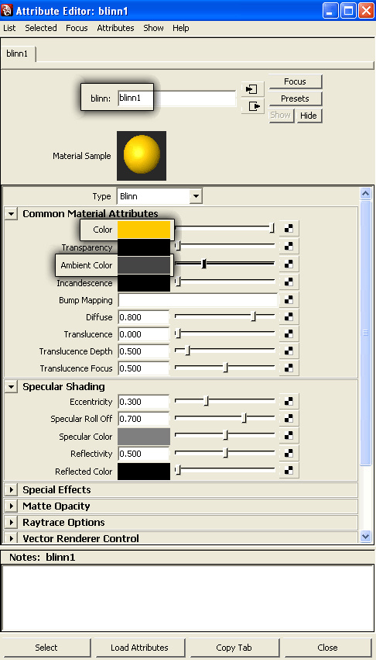376x660 pixels.
Task: Click the map button beside Transparency
Action: coord(289,247)
